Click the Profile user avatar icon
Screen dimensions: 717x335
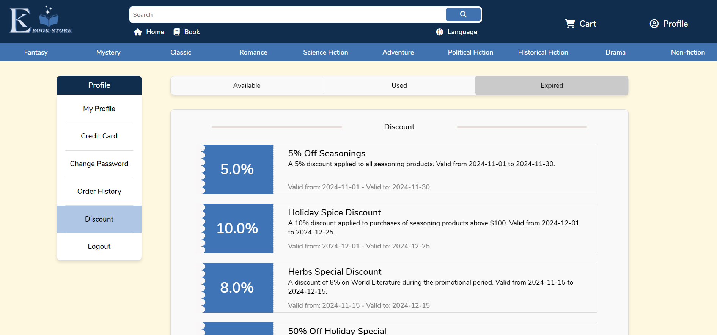pyautogui.click(x=654, y=24)
